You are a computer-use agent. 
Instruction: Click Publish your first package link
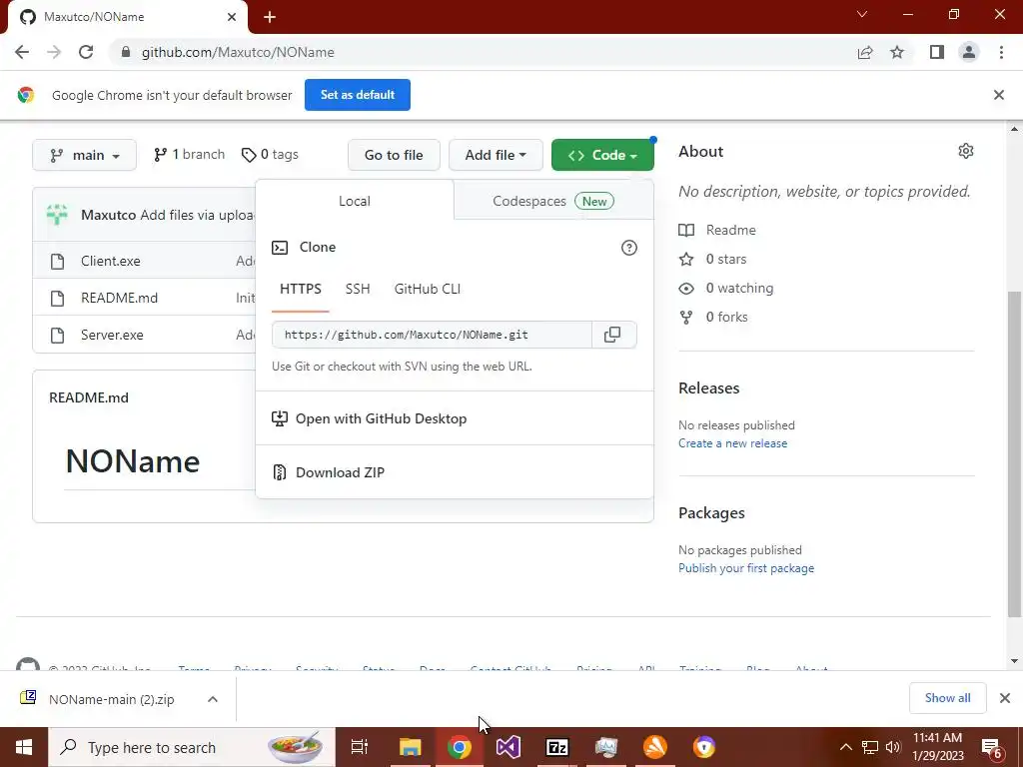[746, 568]
